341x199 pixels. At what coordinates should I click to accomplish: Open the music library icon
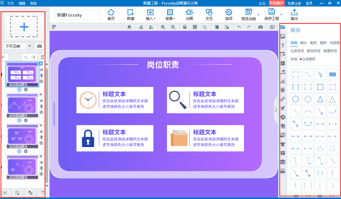coord(283,72)
